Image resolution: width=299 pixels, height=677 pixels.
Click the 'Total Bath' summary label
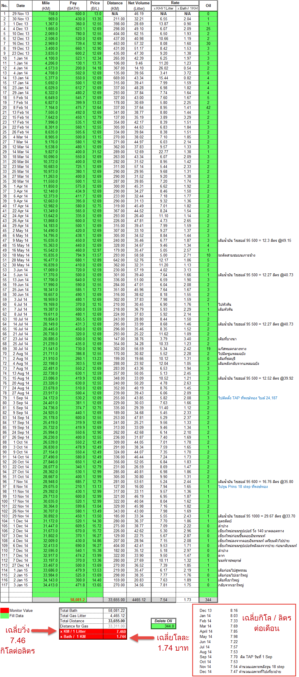coord(81,610)
